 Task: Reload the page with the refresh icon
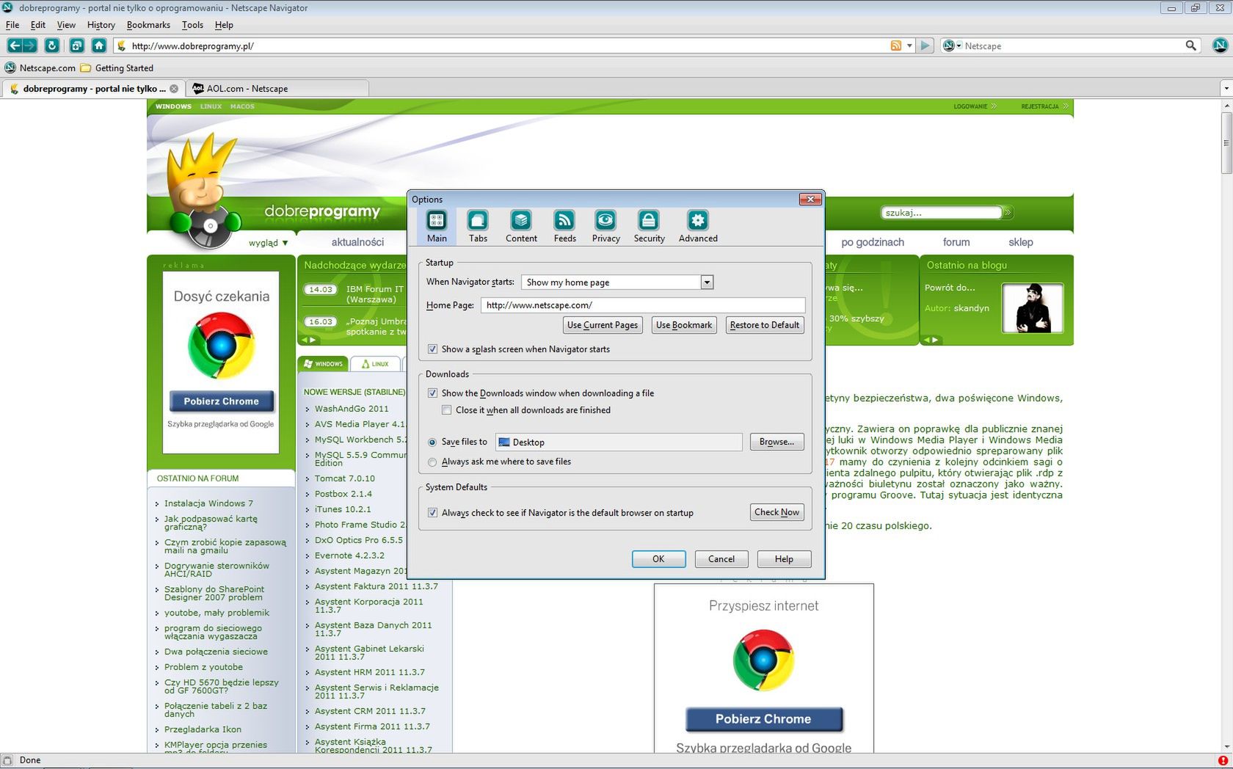pos(52,45)
